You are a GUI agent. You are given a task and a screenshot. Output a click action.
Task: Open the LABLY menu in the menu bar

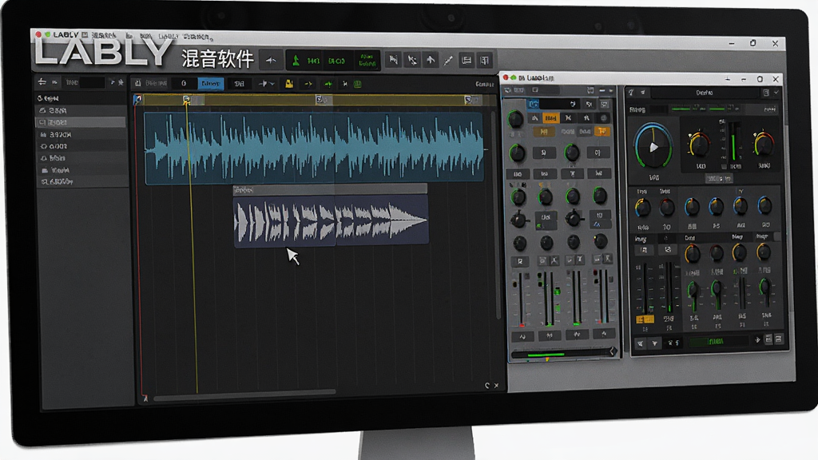(66, 35)
